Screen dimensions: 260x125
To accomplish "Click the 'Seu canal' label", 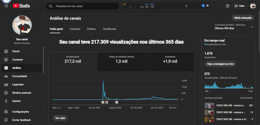I will [22, 39].
